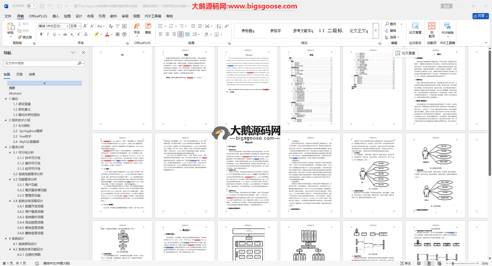
Task: Toggle strikethrough text formatting
Action: [x=65, y=34]
